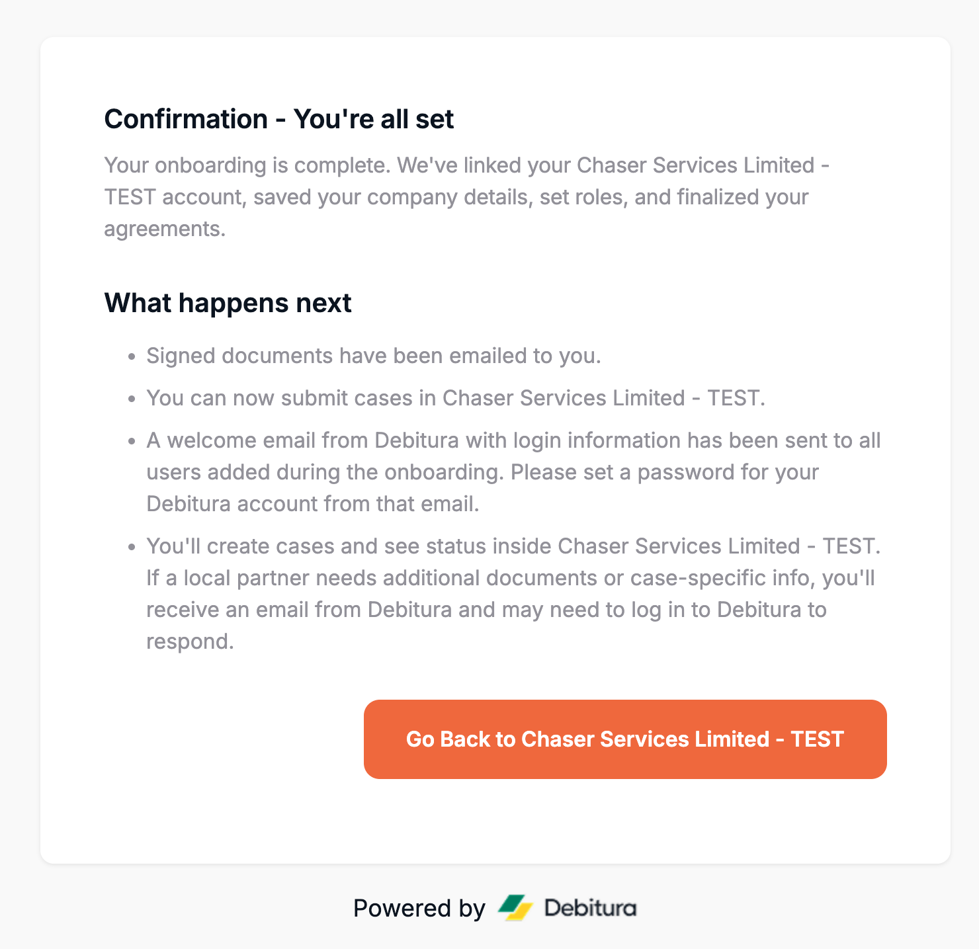Click Go Back to Chaser Services Limited button

click(x=624, y=739)
